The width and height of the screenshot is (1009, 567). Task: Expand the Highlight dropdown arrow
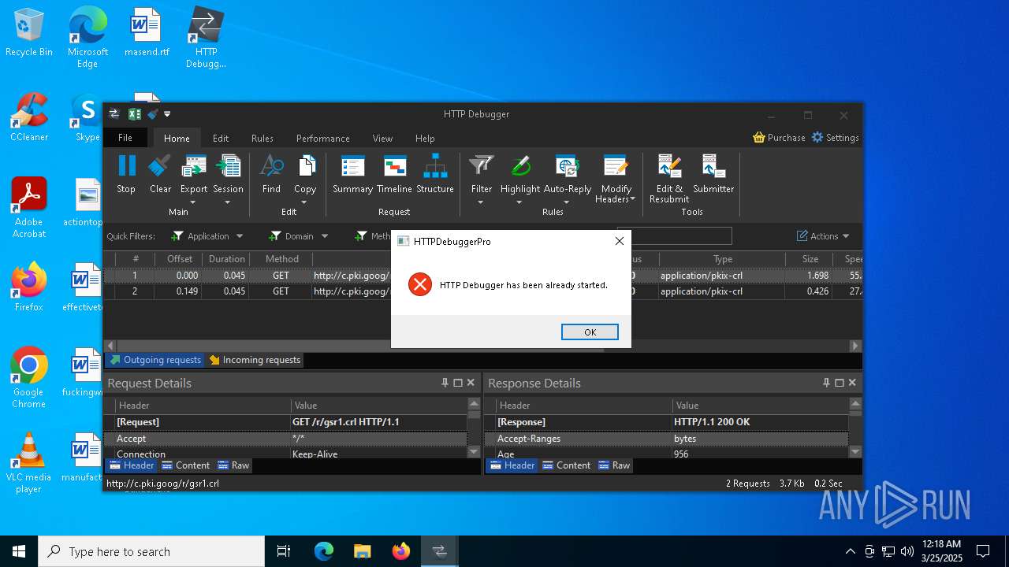[520, 202]
